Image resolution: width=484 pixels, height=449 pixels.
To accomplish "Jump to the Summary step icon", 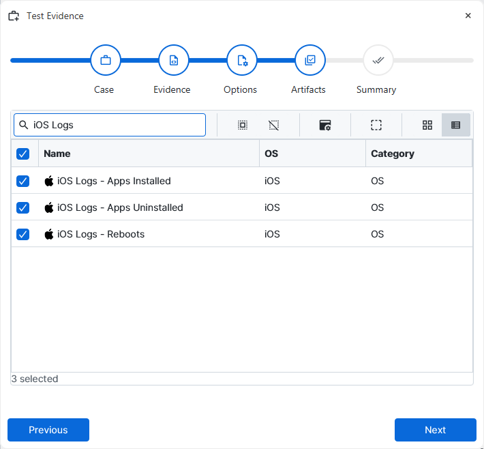I will point(378,60).
